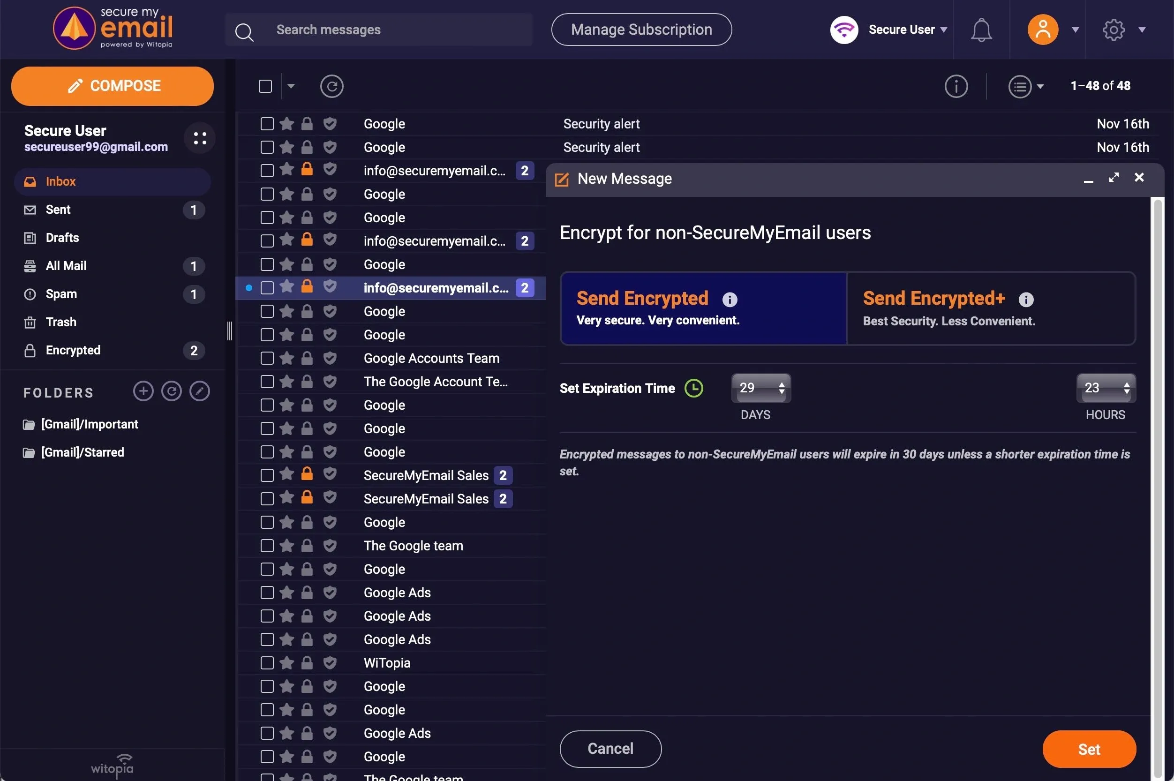This screenshot has height=781, width=1174.
Task: Refresh the message list
Action: [331, 86]
